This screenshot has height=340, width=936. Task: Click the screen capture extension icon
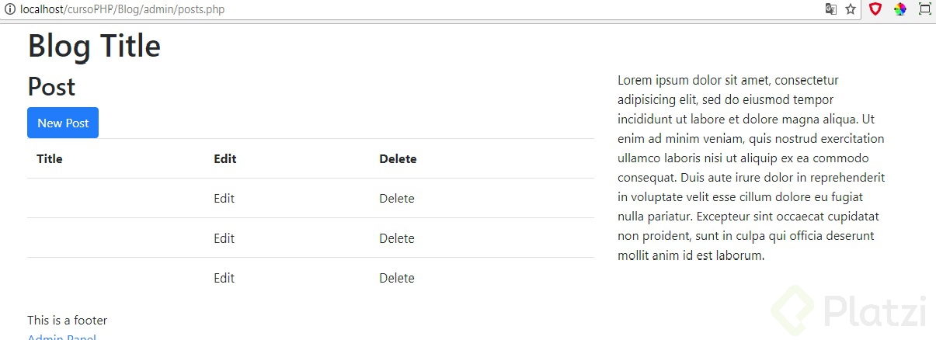point(924,9)
